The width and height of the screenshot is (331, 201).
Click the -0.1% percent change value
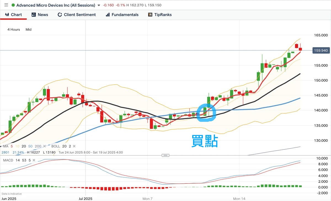[x=121, y=5]
